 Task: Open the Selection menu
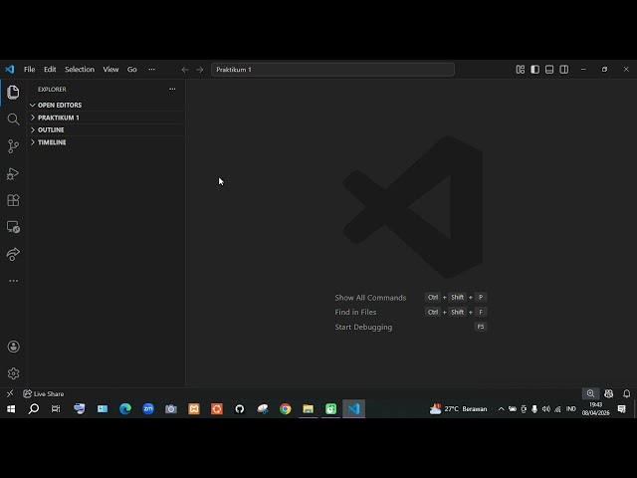pyautogui.click(x=80, y=70)
